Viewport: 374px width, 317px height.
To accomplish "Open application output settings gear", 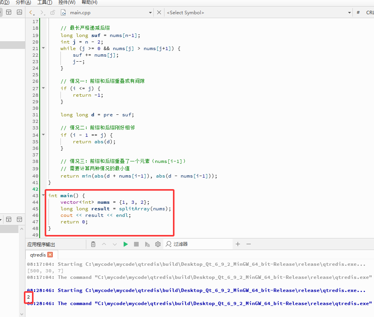I will tap(158, 244).
